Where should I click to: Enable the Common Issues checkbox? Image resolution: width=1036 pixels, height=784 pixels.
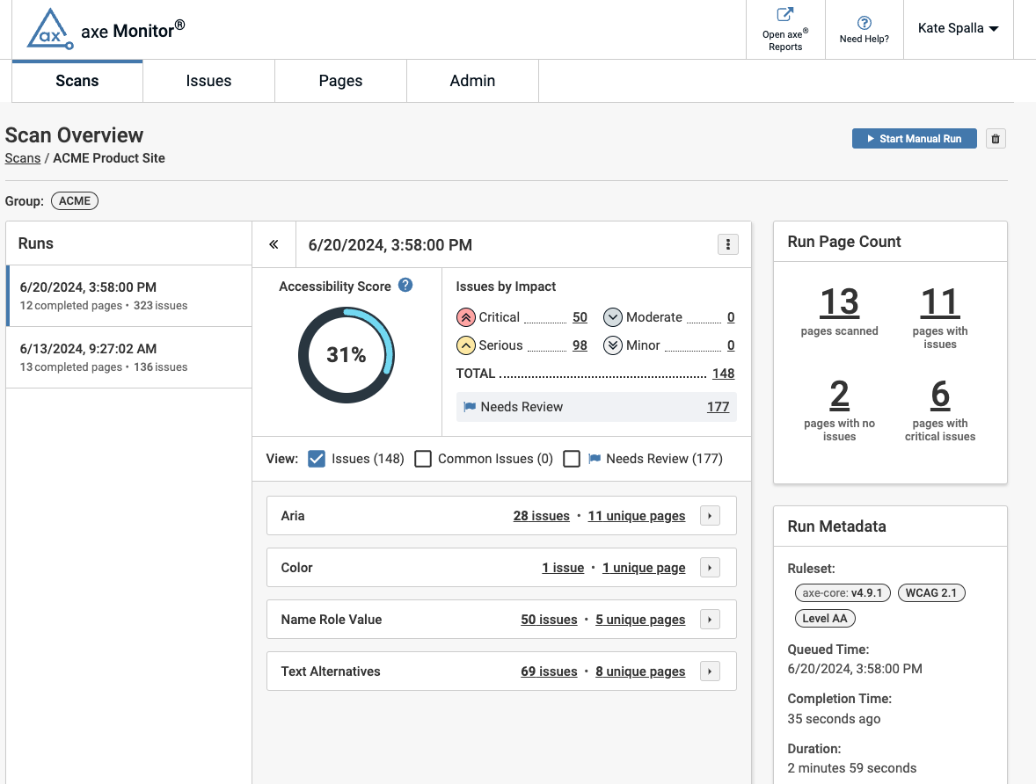coord(423,459)
